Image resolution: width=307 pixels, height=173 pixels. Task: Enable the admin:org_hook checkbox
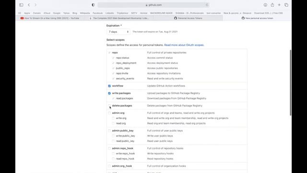[109, 166]
